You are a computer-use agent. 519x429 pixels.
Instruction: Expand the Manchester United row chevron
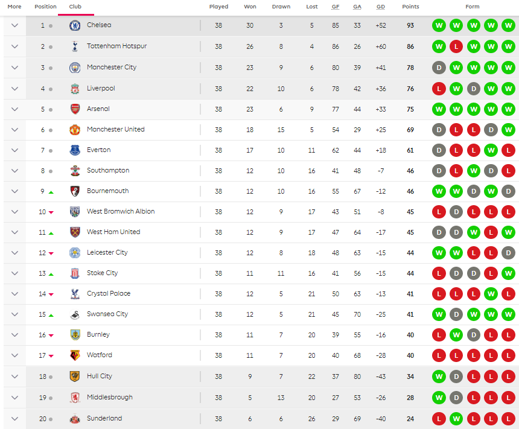(x=14, y=130)
